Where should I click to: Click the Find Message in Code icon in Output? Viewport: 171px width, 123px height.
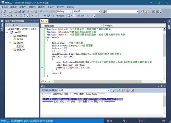[113, 91]
